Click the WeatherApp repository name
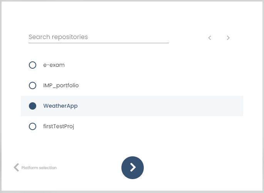 click(x=61, y=106)
